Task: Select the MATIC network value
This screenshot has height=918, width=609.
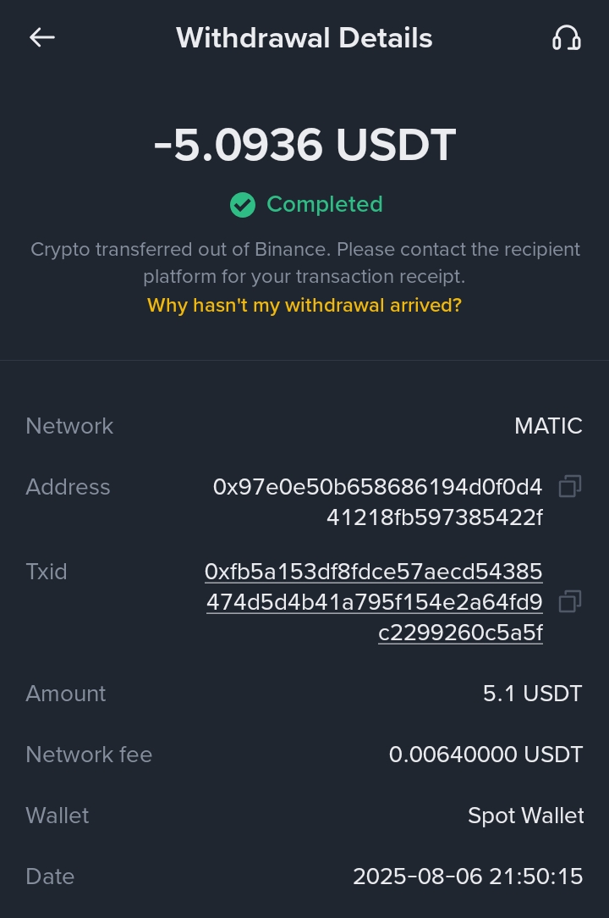Action: coord(548,426)
